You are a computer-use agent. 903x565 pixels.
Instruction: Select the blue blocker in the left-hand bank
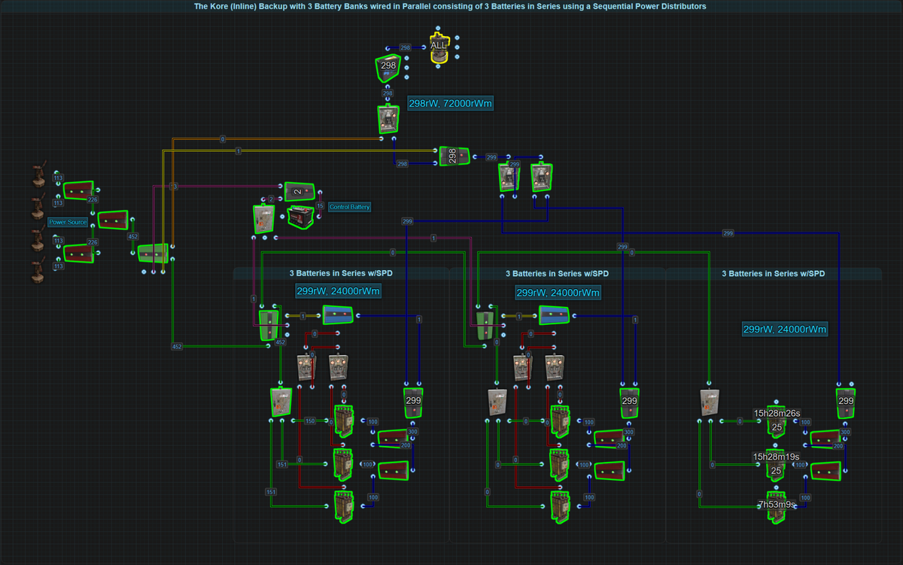pos(338,315)
